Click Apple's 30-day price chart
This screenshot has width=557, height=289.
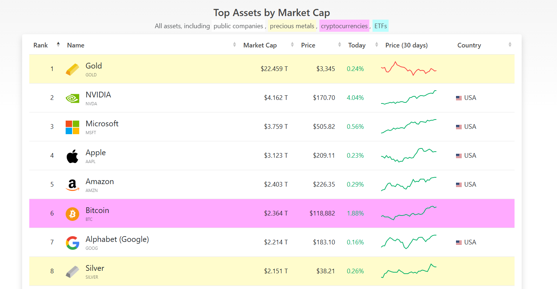point(409,155)
